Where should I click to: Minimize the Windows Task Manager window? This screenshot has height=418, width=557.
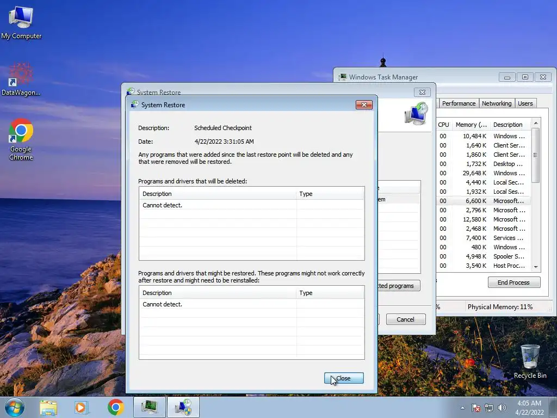(508, 77)
